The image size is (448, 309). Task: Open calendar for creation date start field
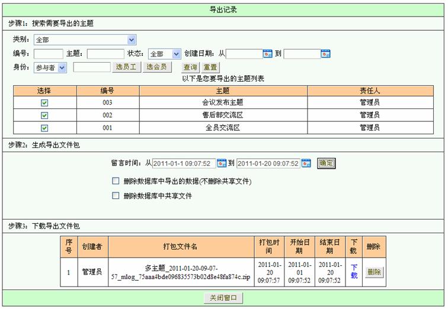[x=267, y=54]
